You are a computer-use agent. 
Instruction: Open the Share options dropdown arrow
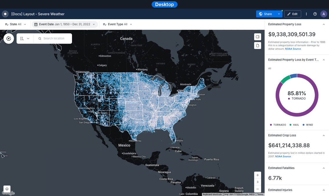pyautogui.click(x=279, y=14)
